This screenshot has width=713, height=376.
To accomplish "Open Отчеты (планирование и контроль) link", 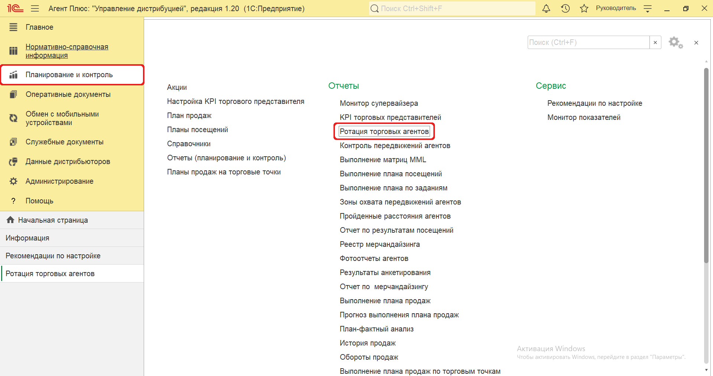I will coord(227,158).
